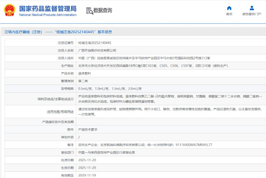Select the 数据查询 heading text
The width and height of the screenshot is (266, 178).
tap(103, 11)
